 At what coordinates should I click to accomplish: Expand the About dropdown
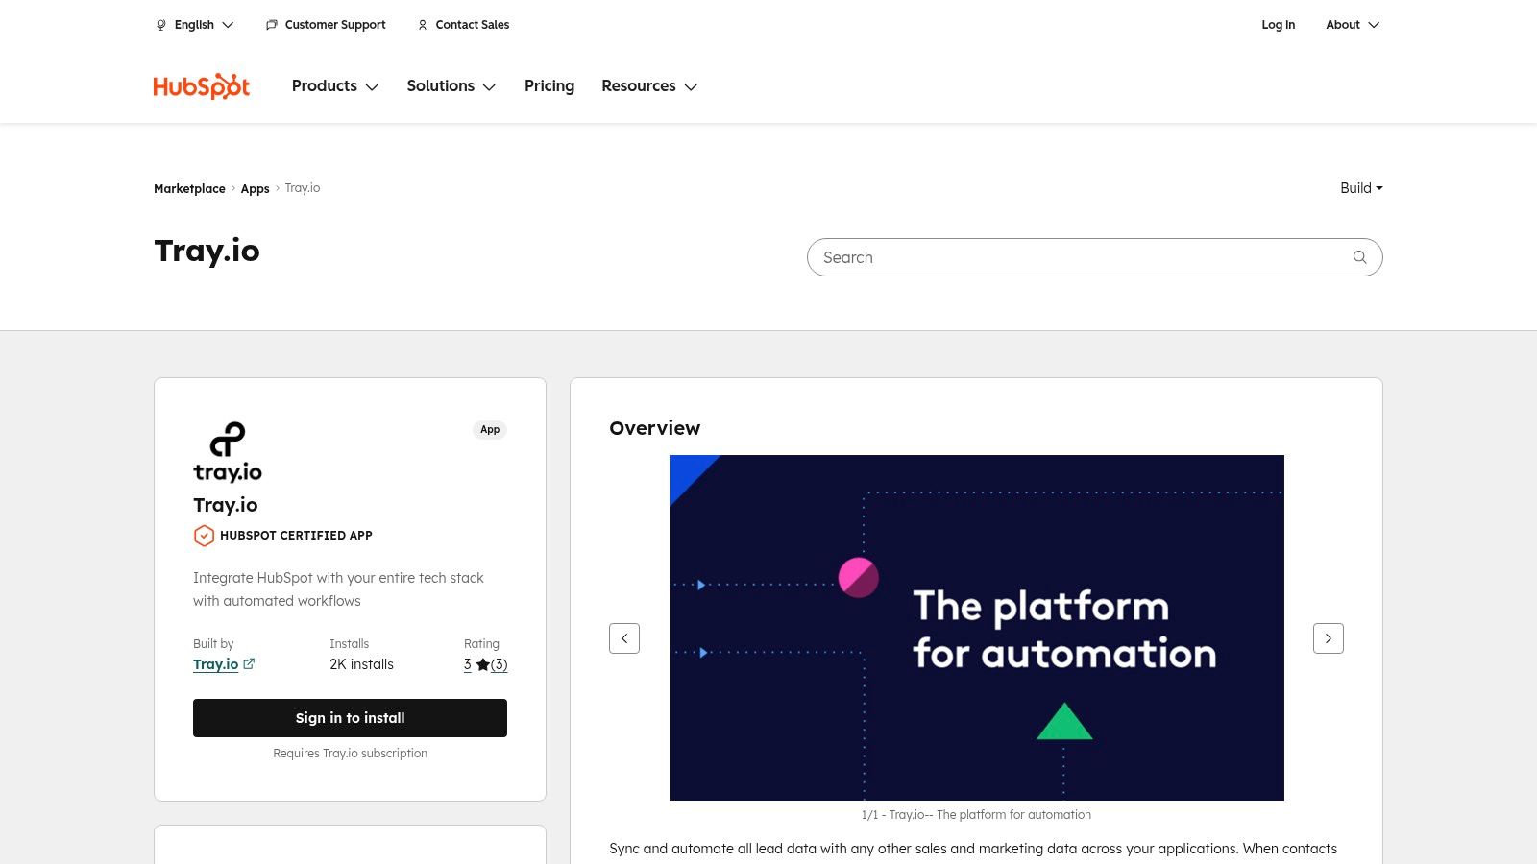coord(1352,25)
